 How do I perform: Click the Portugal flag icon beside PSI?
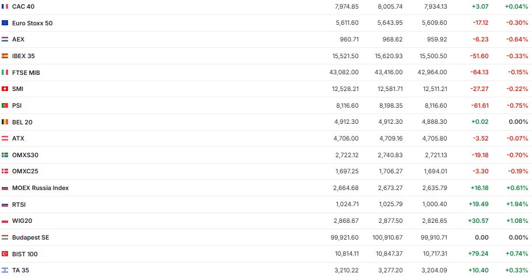tap(5, 105)
